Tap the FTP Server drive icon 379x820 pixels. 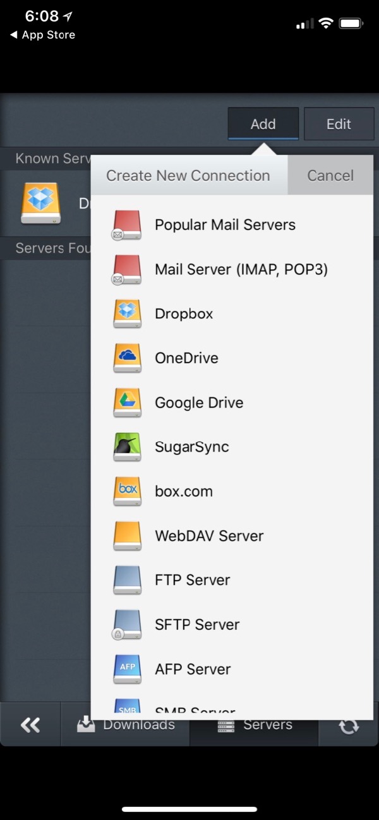coord(127,580)
